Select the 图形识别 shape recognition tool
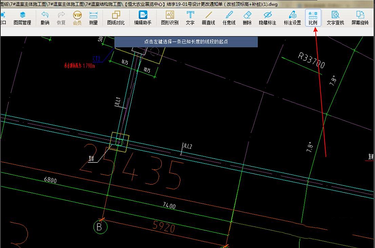This screenshot has width=375, height=248. coord(170,18)
